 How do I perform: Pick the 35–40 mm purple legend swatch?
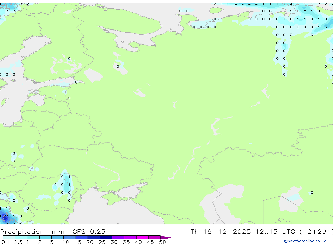pos(130,237)
